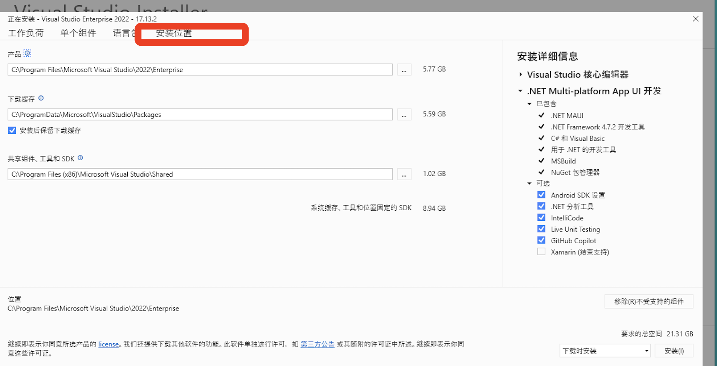Switch to 工作负荷 tab

coord(26,33)
